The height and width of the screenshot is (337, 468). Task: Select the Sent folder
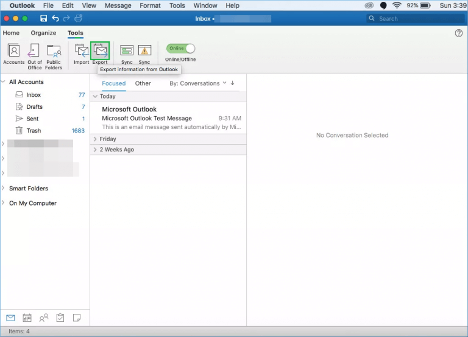pos(44,119)
